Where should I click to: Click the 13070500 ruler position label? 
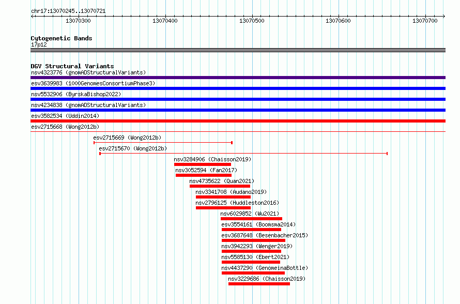click(x=252, y=21)
